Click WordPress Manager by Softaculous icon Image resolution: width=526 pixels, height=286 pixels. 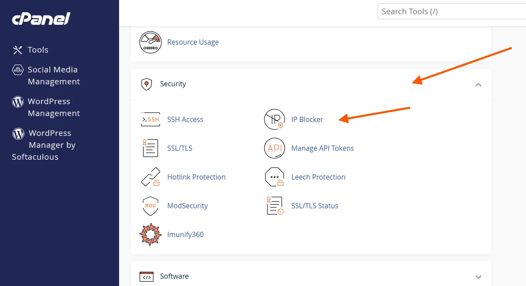[19, 134]
